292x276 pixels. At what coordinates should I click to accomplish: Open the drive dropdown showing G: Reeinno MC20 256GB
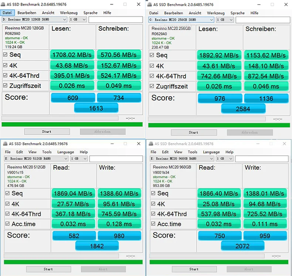click(181, 20)
